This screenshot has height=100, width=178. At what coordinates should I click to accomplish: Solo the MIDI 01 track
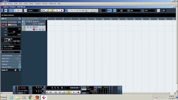coord(31,27)
